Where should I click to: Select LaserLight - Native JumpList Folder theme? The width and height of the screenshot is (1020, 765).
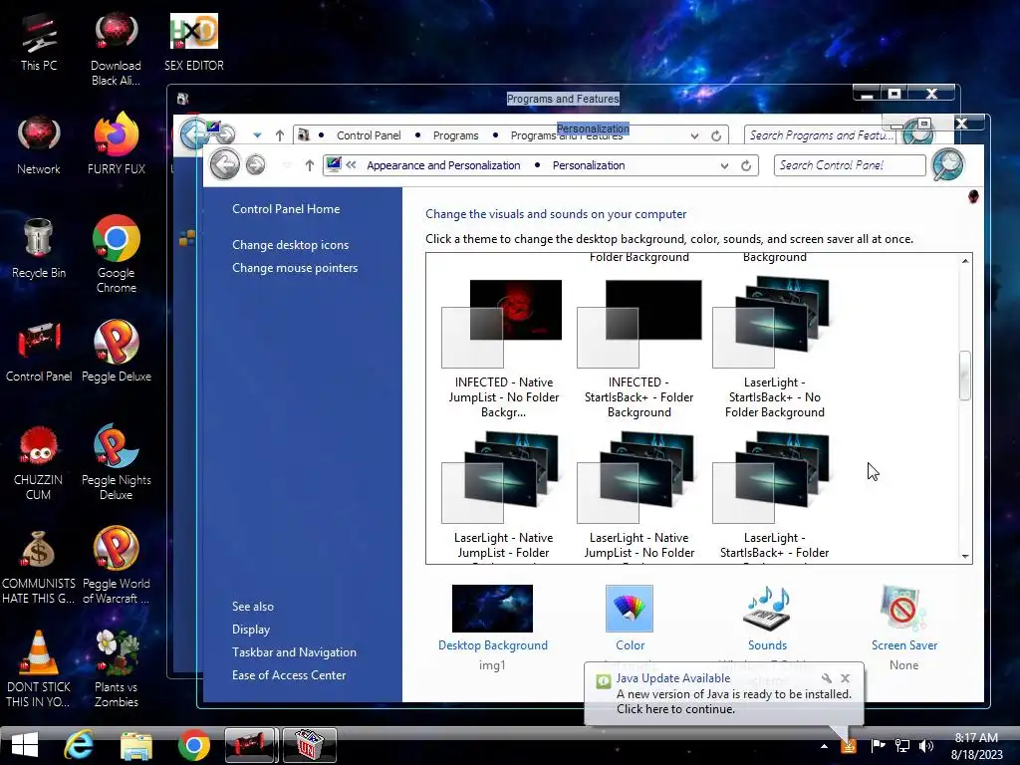[x=503, y=496]
